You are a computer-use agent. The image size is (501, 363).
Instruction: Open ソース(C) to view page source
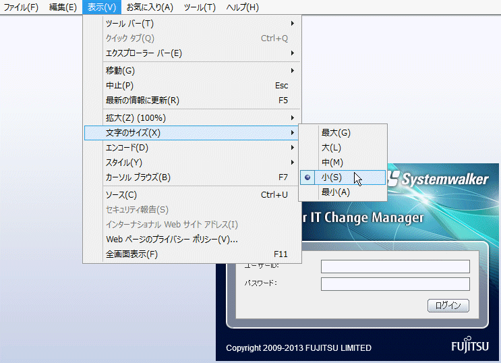coord(192,195)
